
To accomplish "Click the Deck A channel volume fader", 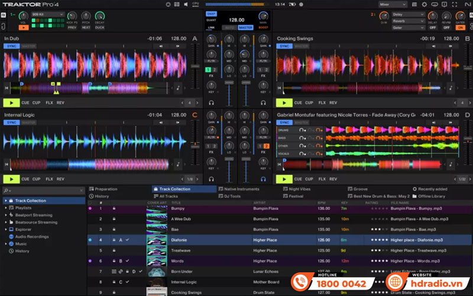I will pyautogui.click(x=229, y=83).
